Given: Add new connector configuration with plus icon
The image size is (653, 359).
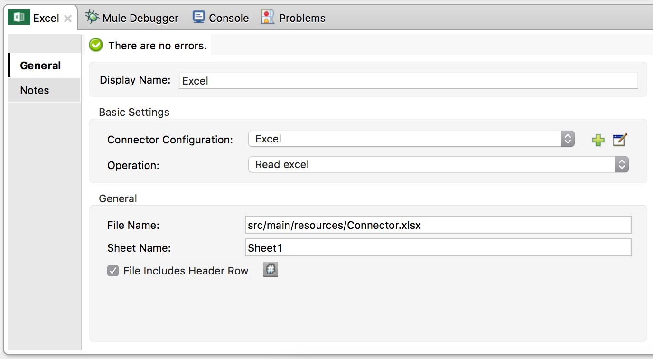Looking at the screenshot, I should (598, 140).
